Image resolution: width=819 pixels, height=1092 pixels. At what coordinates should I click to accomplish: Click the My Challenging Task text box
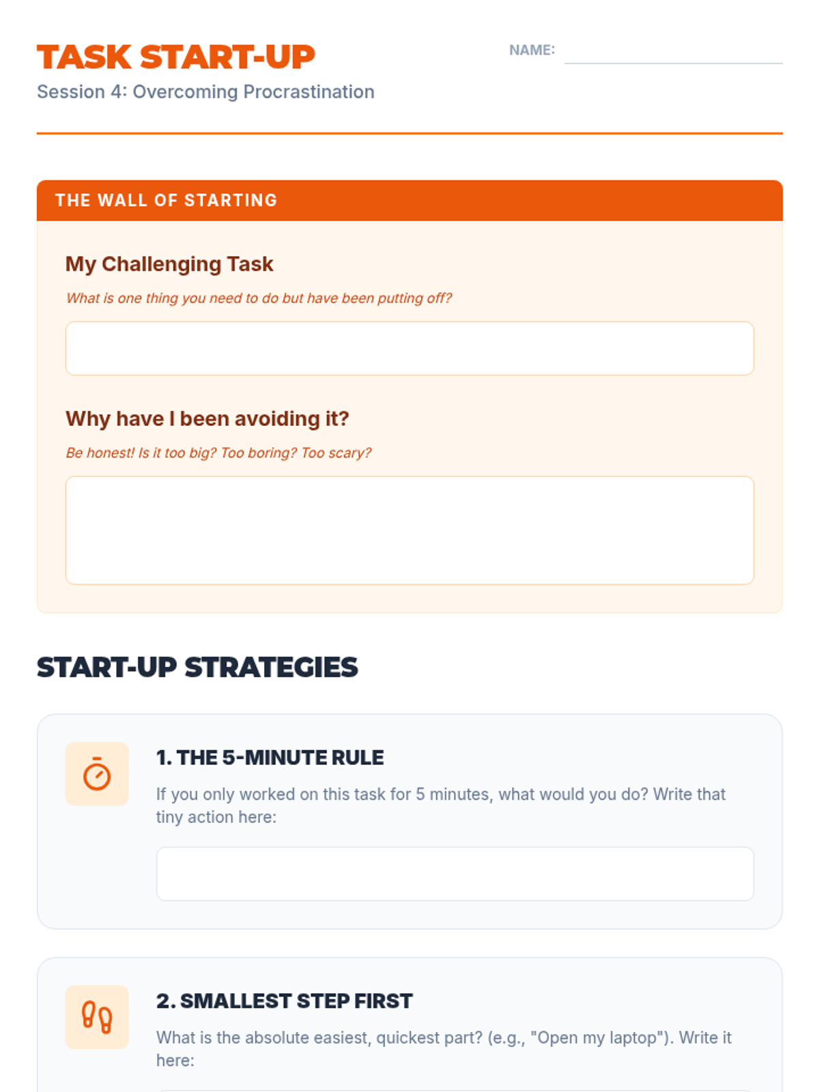(409, 348)
